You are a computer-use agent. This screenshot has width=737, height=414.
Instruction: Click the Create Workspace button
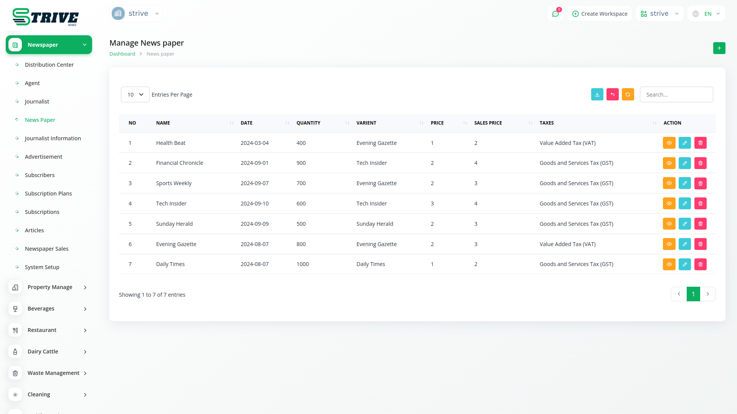coord(600,14)
